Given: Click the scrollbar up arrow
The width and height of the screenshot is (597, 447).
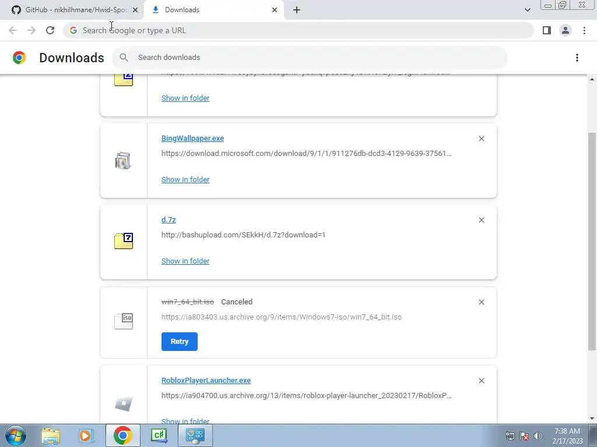Looking at the screenshot, I should point(592,79).
